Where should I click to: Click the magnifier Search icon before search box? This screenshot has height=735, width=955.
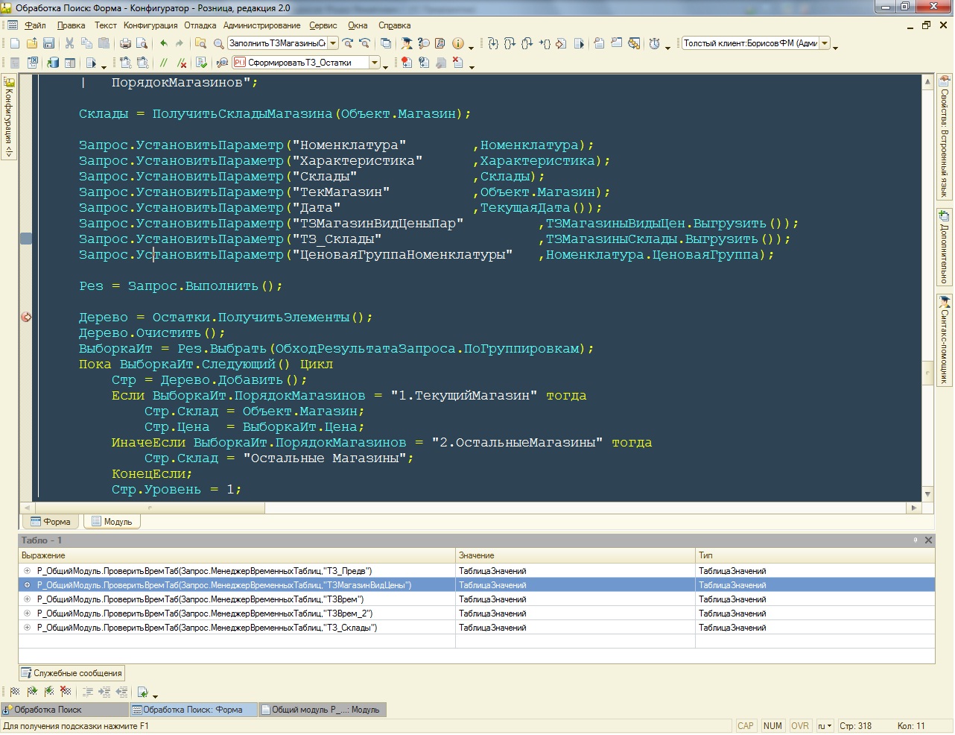coord(218,43)
